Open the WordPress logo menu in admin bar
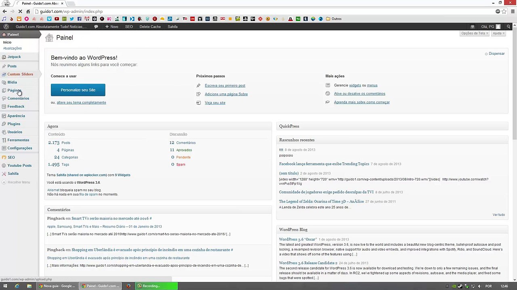 click(x=6, y=27)
